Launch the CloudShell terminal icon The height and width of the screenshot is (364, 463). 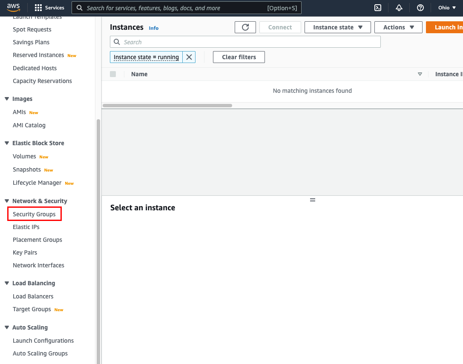pos(377,8)
